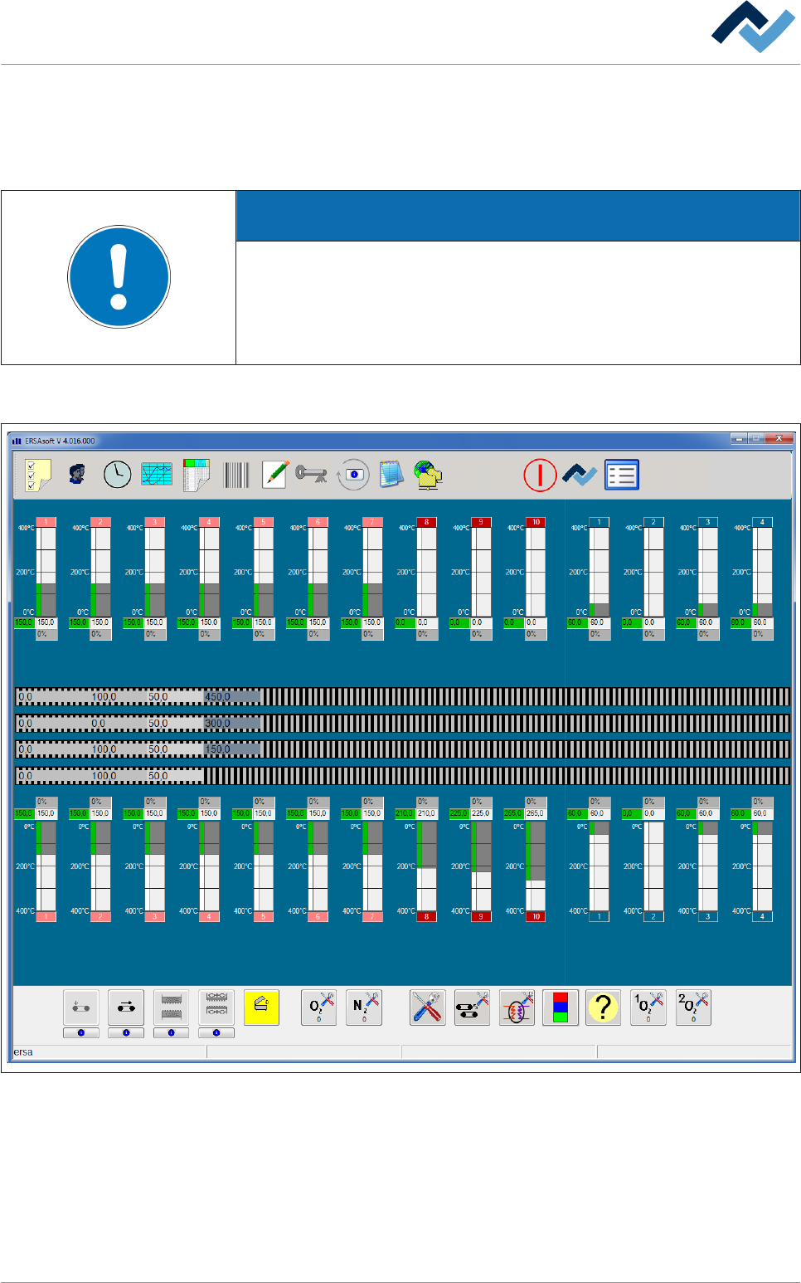Click the globe network computer icon
Screen dimensions: 801x1283
pyautogui.click(x=428, y=475)
